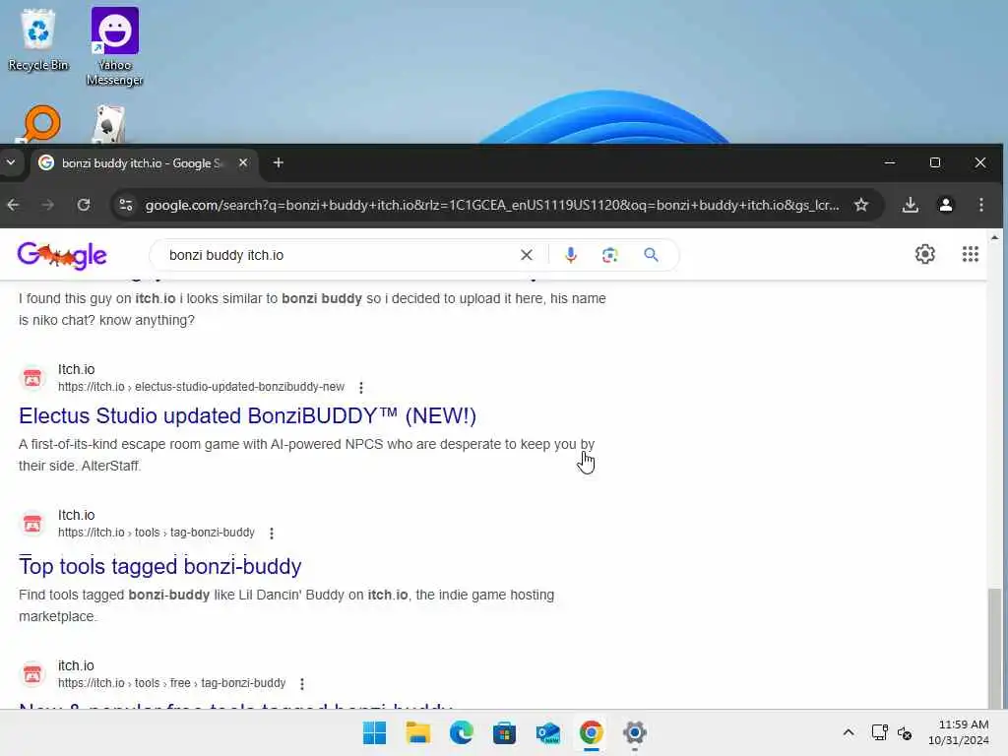Close the bonzi buddy Google Search tab
Viewport: 1008px width, 756px height.
click(x=243, y=162)
